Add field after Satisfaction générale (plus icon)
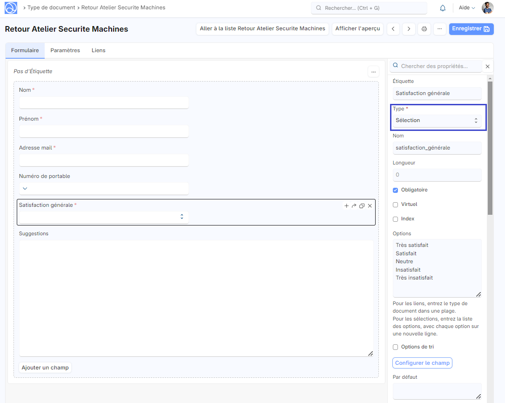This screenshot has height=403, width=505. (346, 205)
